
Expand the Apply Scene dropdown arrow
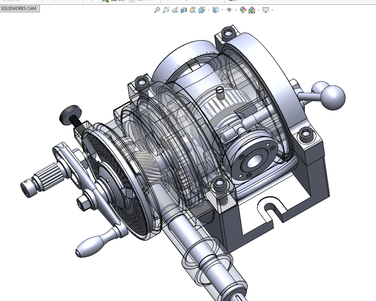click(x=258, y=10)
